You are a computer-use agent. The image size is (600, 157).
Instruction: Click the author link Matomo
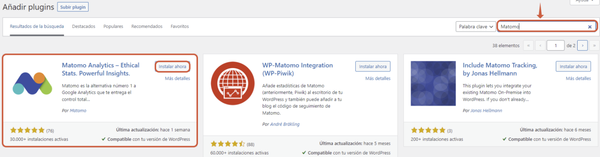pos(78,110)
